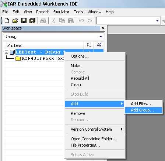
Task: Click inside the toolbar search input field
Action: click(x=126, y=21)
